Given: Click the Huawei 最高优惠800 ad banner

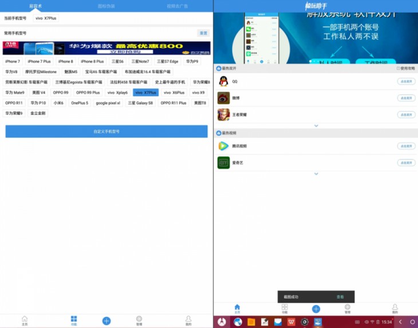Looking at the screenshot, I should point(107,48).
